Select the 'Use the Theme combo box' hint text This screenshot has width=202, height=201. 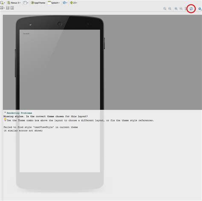pos(80,120)
